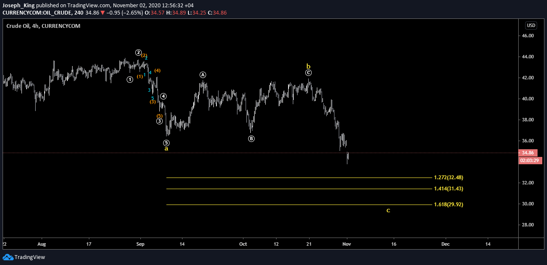Click the 40.00 price axis label

point(528,99)
